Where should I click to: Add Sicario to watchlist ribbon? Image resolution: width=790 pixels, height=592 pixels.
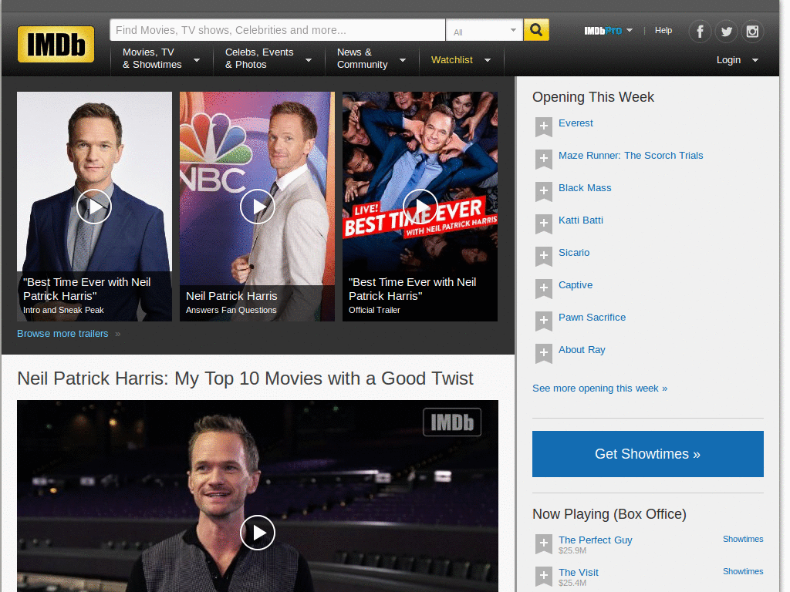point(544,256)
